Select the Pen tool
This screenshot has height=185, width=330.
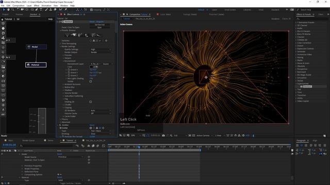pos(37,10)
